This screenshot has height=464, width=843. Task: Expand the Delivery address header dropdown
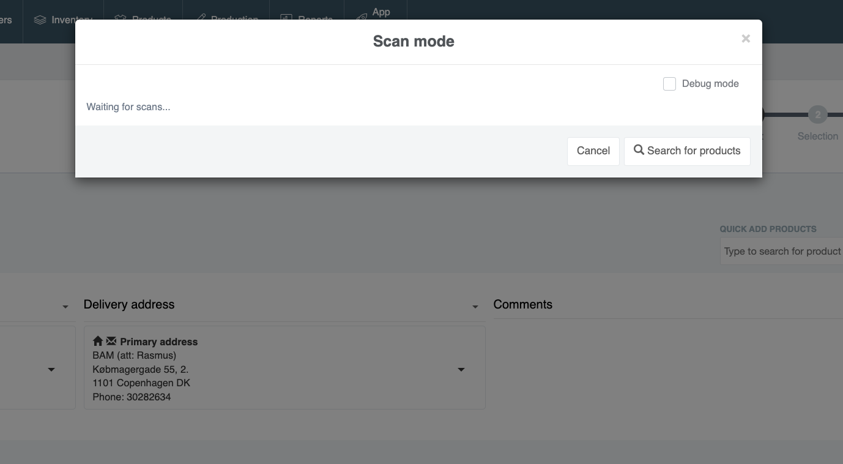coord(475,307)
